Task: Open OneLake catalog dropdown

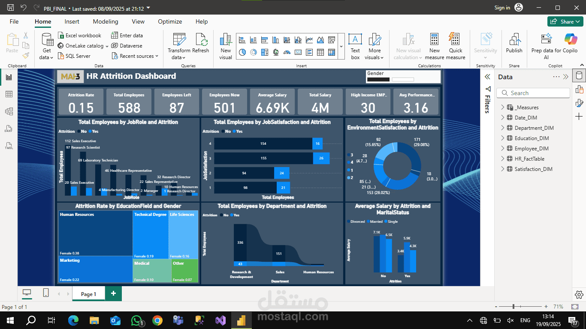Action: pos(83,46)
